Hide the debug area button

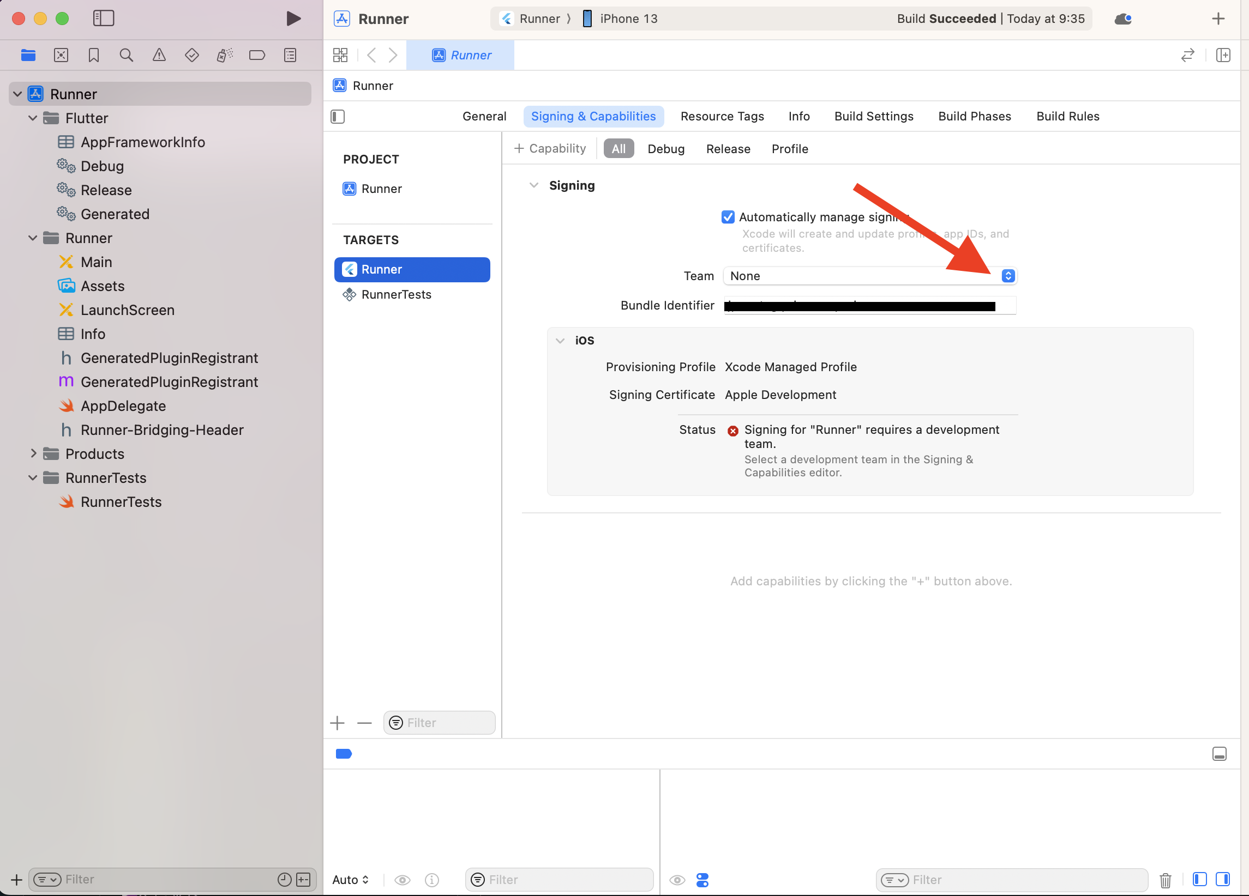click(1219, 754)
